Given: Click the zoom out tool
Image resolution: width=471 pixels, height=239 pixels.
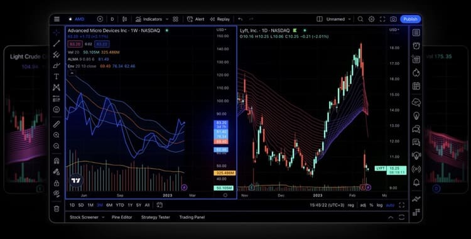Looking at the screenshot, I should pyautogui.click(x=57, y=146).
